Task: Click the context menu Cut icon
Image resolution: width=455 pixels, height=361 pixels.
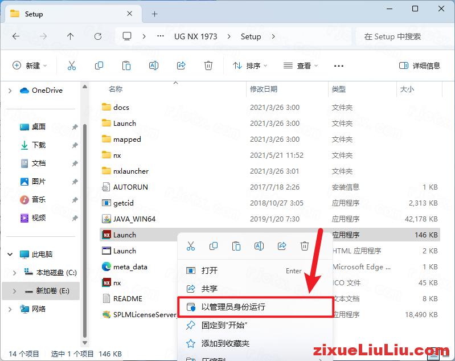Action: point(191,246)
